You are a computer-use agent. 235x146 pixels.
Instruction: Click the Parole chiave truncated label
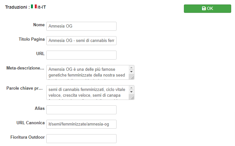[x=25, y=88]
